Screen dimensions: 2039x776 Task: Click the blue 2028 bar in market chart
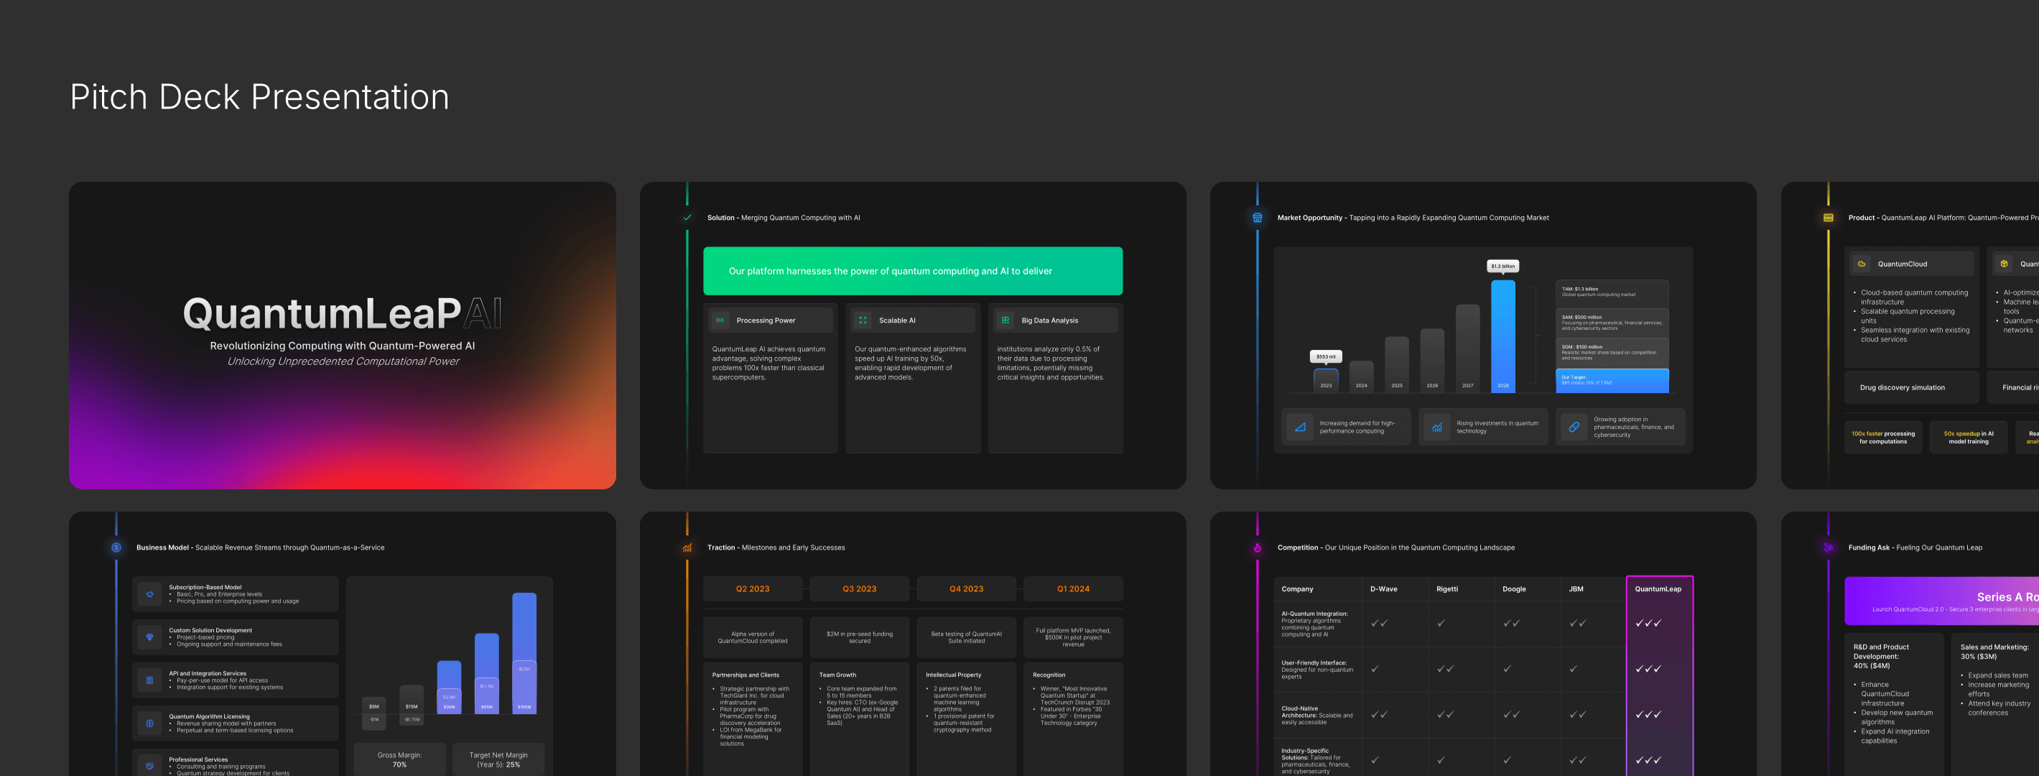[1502, 336]
